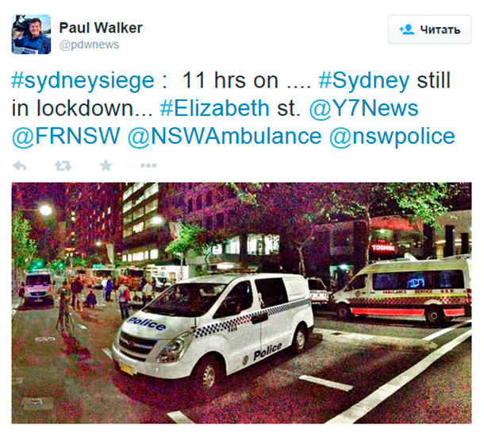Open the #Sydney hashtag
This screenshot has height=437, width=484.
(x=364, y=81)
